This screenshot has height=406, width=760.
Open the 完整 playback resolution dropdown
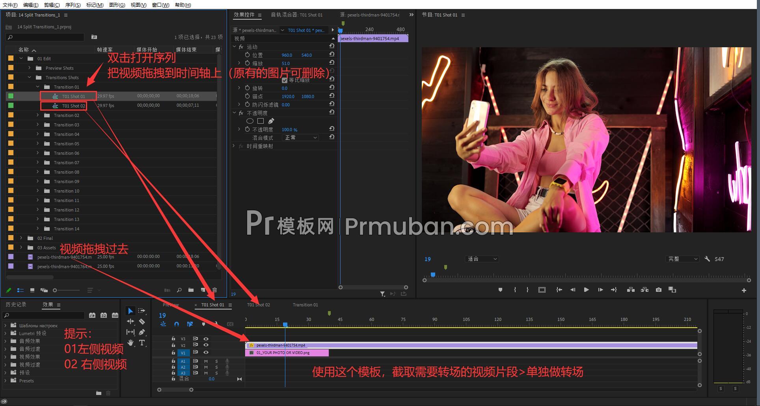pos(682,259)
